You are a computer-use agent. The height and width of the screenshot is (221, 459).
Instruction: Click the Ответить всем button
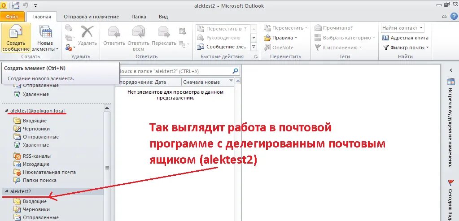point(139,38)
